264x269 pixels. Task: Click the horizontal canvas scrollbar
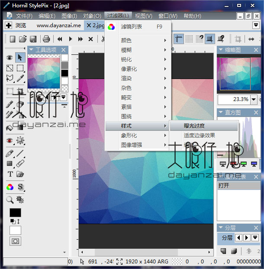146,252
